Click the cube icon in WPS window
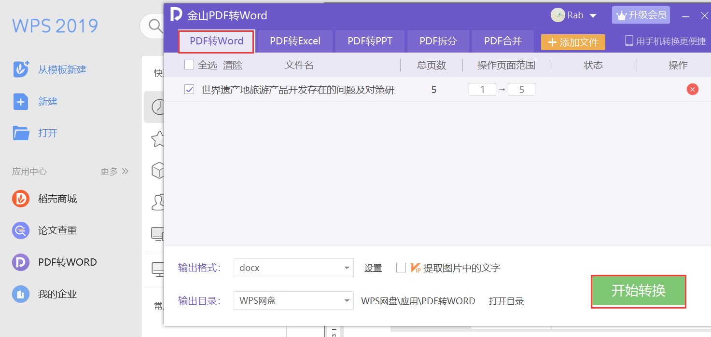Screen dimensions: 711x337 158,170
